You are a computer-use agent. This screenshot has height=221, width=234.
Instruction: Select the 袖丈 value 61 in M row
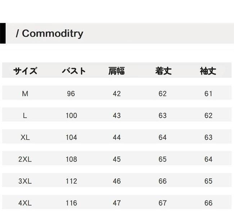(x=208, y=93)
